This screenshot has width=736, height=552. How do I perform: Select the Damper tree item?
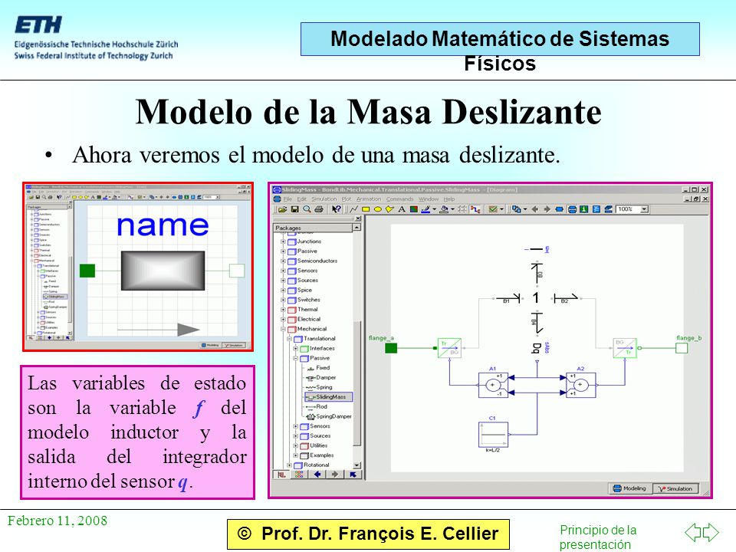coord(321,378)
